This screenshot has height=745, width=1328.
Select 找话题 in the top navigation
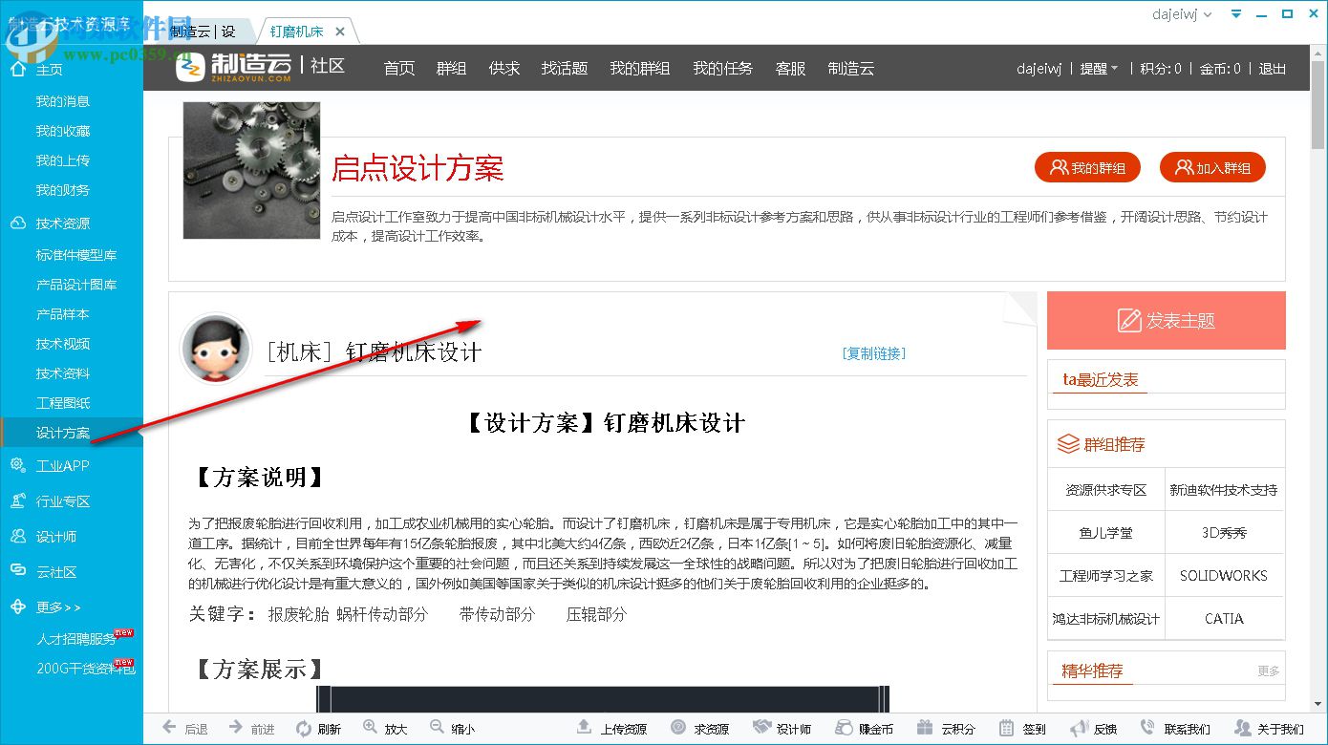(x=564, y=68)
